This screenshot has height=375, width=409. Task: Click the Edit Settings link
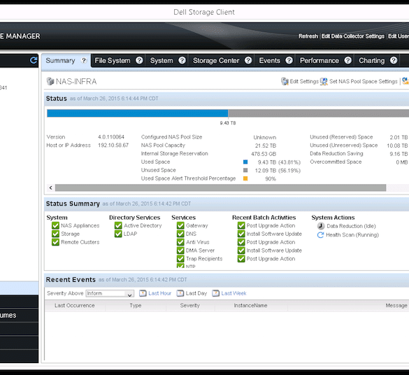pos(304,81)
